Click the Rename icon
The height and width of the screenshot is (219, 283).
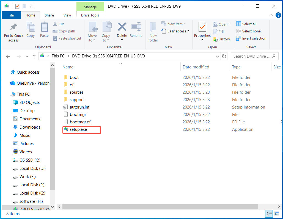point(136,27)
